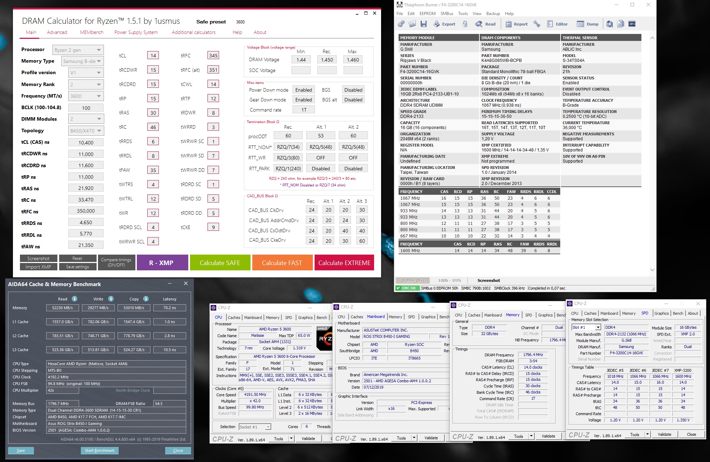Click the wrench tool icon in Thaiphoon toolbar
Viewport: 710px width, 462px height.
pyautogui.click(x=536, y=24)
